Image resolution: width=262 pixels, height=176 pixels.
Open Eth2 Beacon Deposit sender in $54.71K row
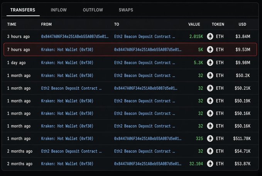[71, 151]
